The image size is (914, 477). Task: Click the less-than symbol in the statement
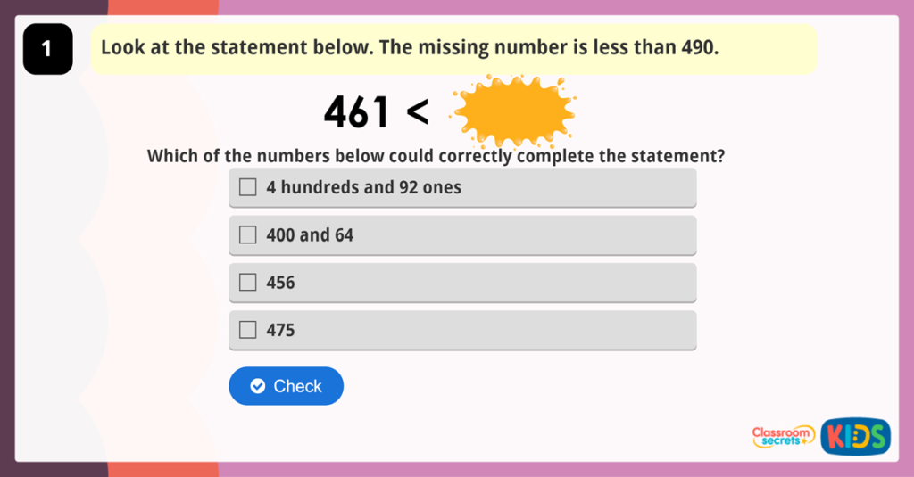(x=417, y=112)
